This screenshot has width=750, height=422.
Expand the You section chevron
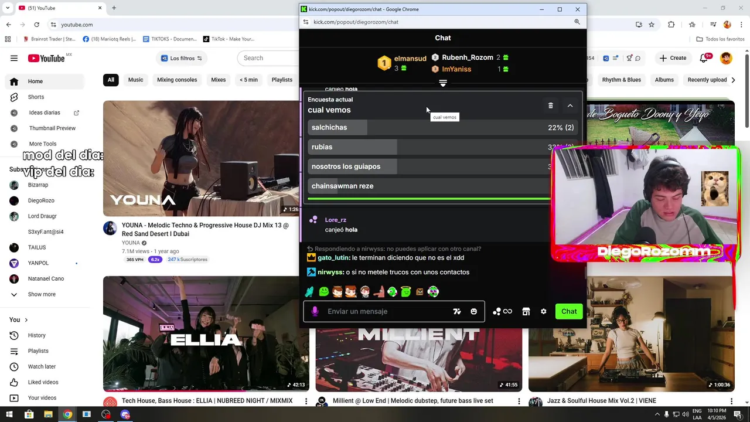point(26,320)
